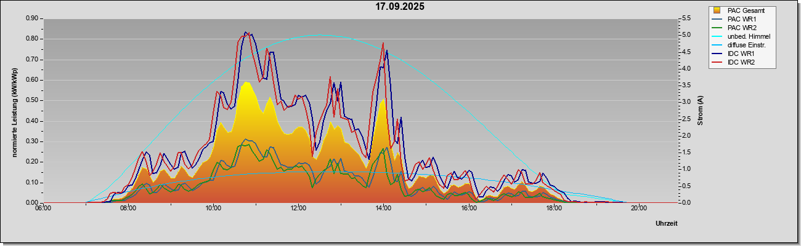Click the Uhrzeit axis label
Viewport: 801px width, 246px height.
pyautogui.click(x=667, y=224)
